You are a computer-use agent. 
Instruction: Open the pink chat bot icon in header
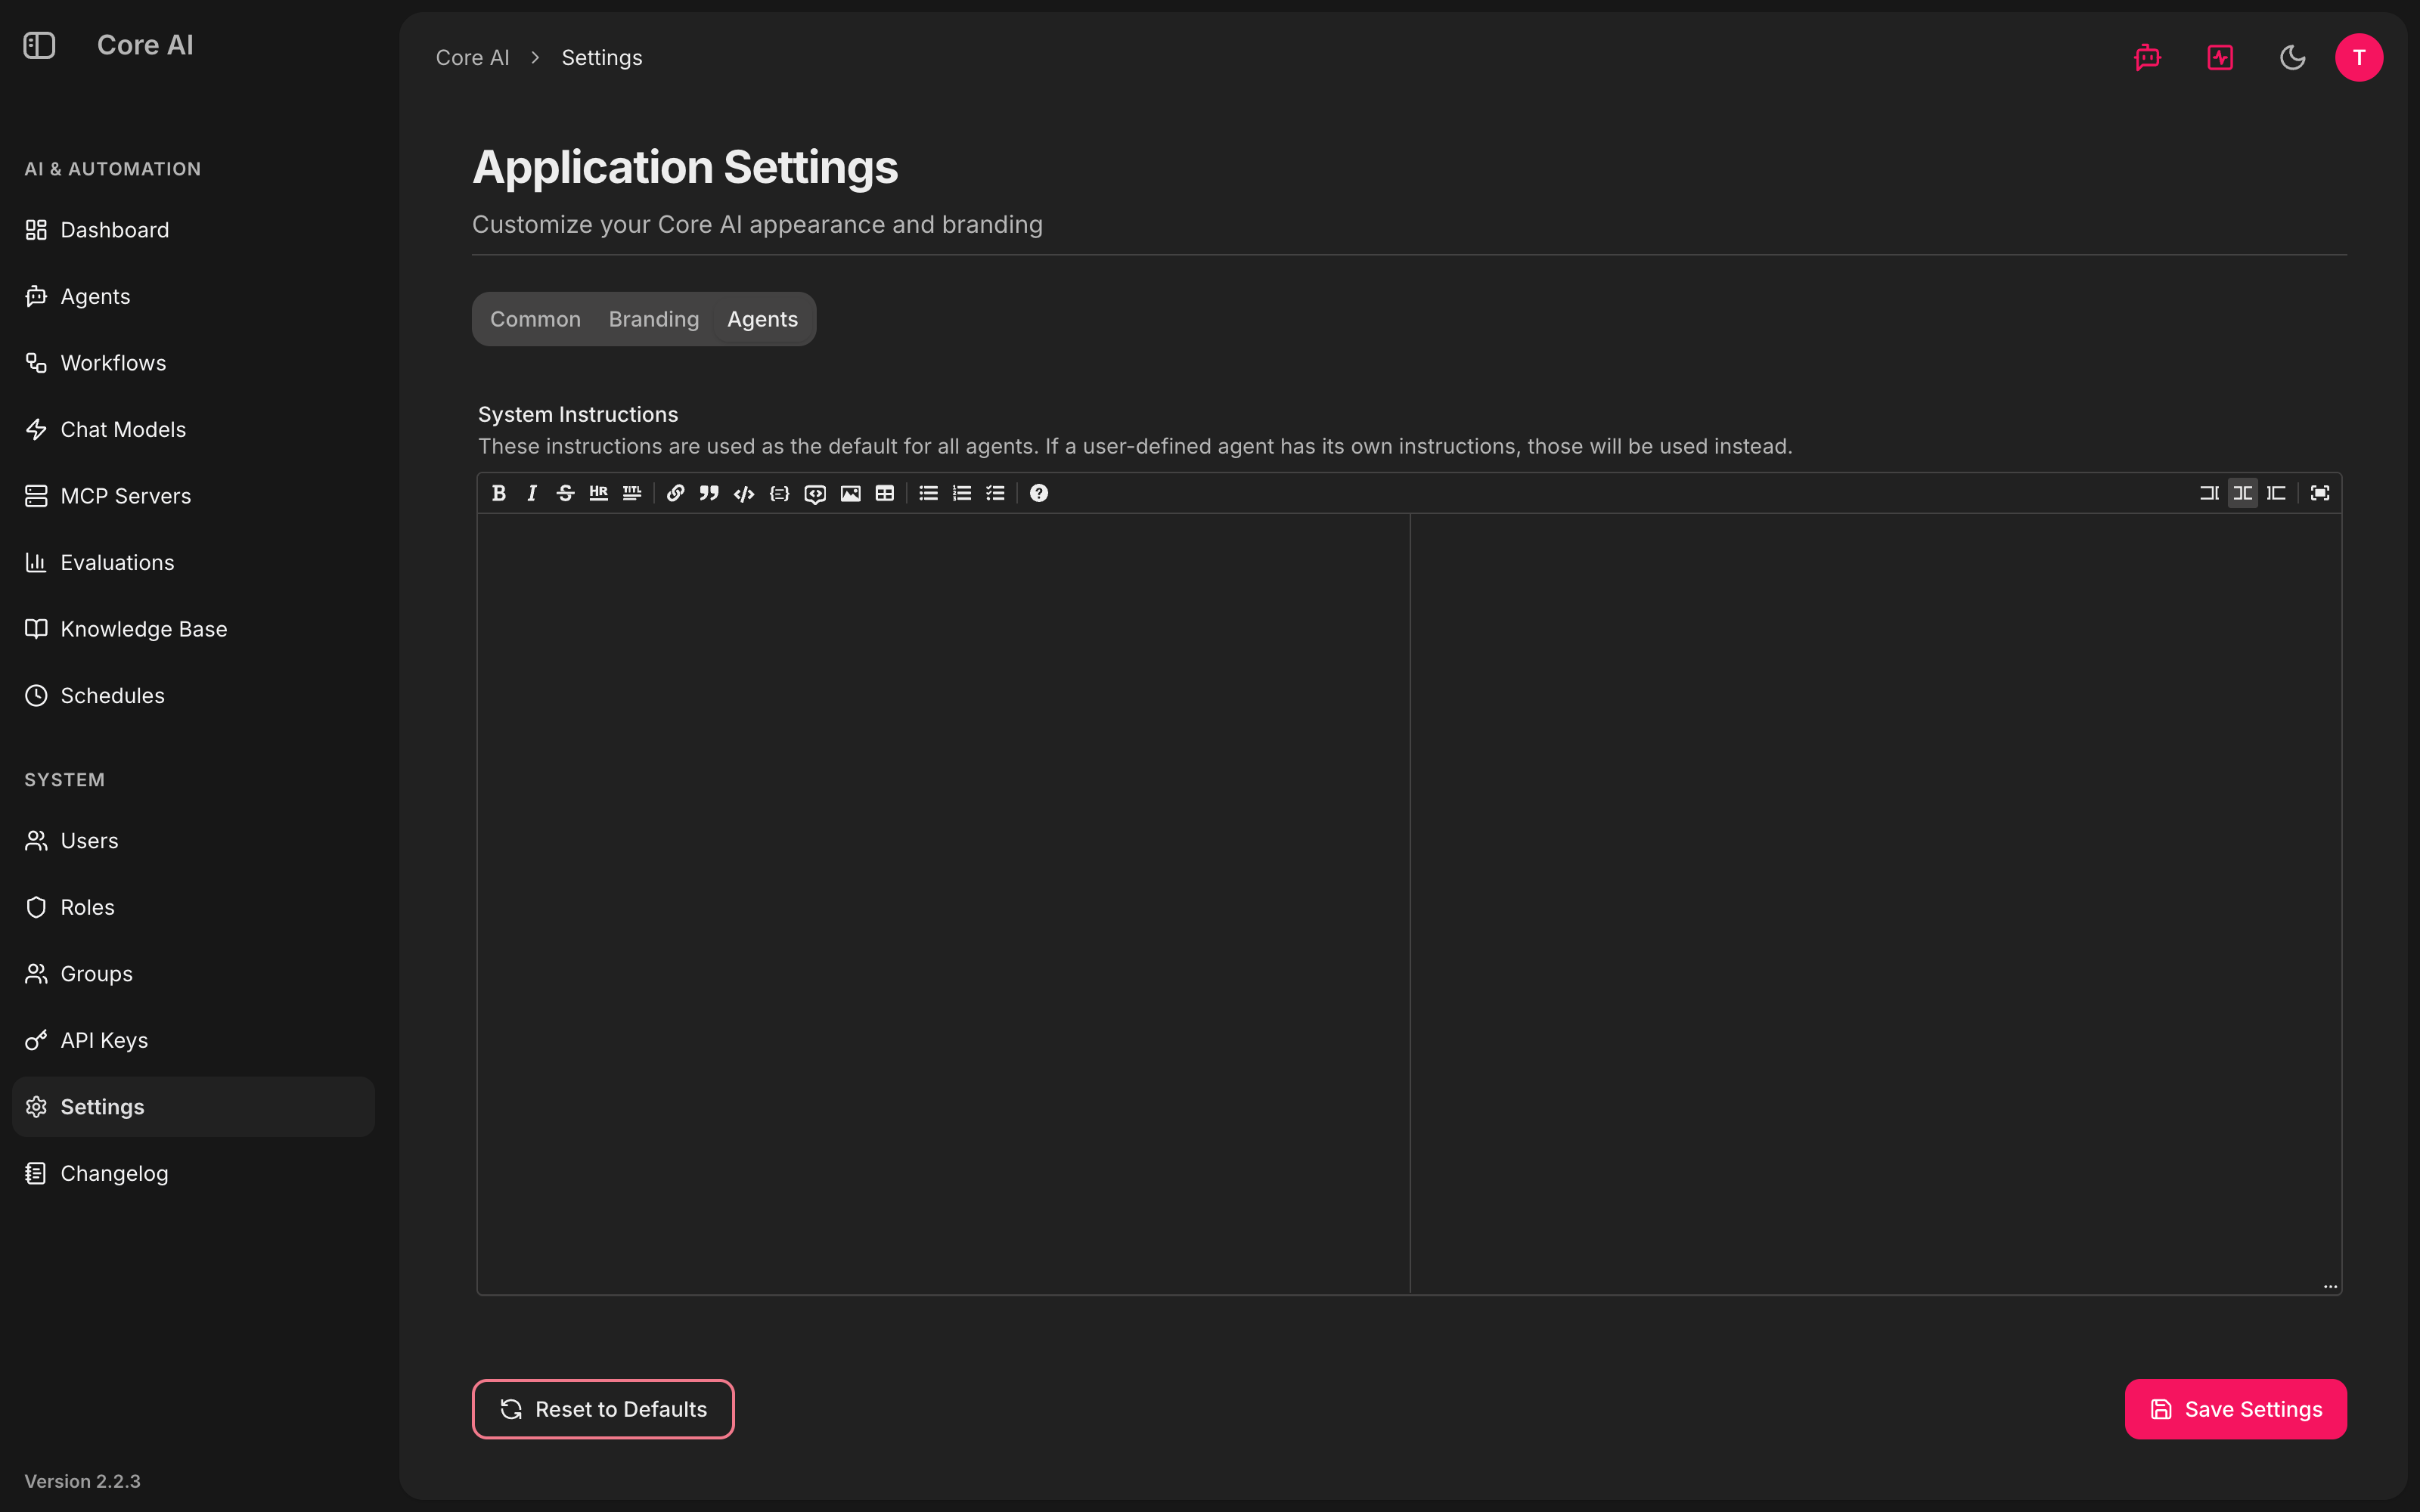[2147, 57]
